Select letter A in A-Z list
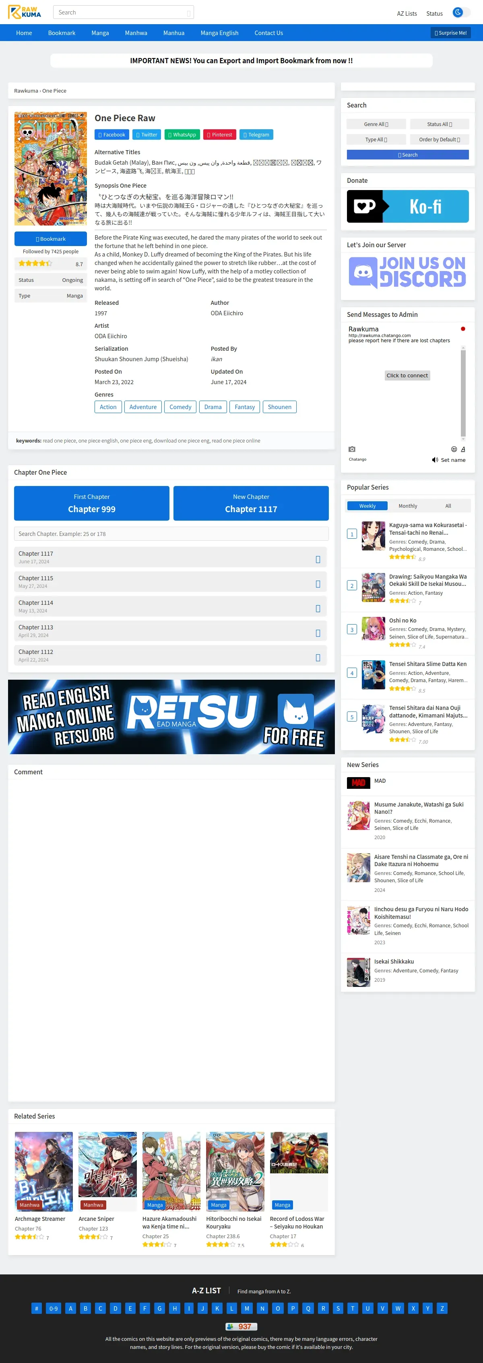 70,1308
